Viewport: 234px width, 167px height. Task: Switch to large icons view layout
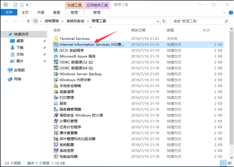click(x=230, y=163)
